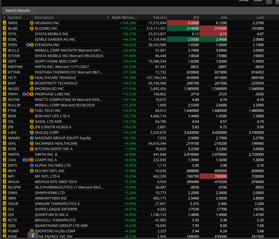Select the SLE symbol cell
279x239 pixels.
point(11,209)
